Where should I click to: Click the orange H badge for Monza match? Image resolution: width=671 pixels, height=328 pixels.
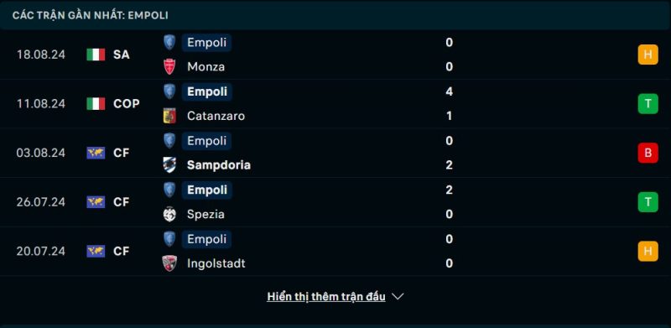tap(648, 55)
